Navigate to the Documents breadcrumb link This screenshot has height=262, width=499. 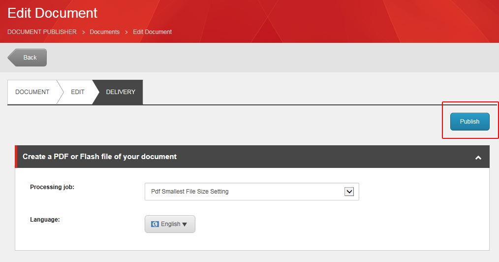pos(105,32)
